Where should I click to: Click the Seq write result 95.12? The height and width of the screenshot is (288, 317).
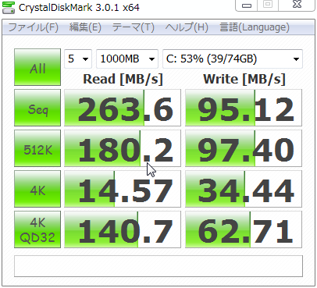[244, 108]
